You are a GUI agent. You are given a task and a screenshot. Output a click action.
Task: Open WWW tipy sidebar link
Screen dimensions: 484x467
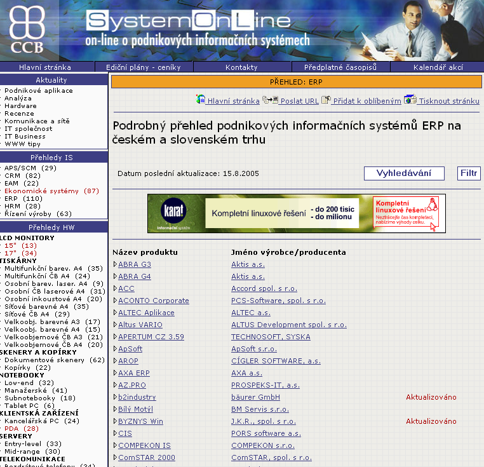pyautogui.click(x=22, y=144)
